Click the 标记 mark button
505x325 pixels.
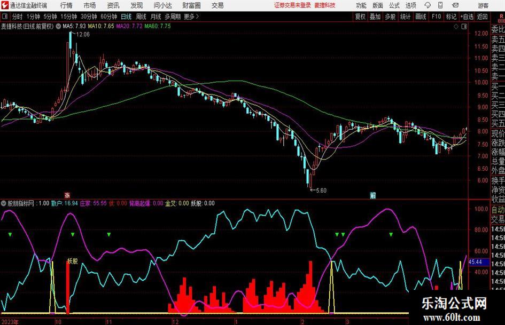tap(451, 17)
